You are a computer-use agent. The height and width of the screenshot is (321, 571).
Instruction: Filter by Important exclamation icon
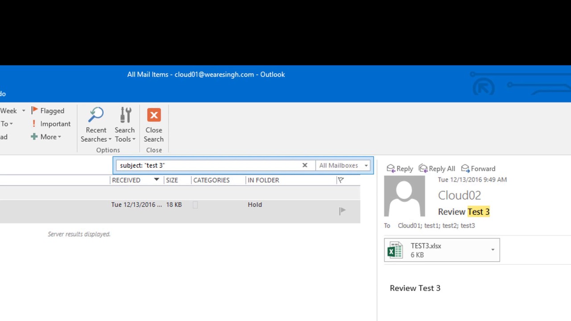click(x=33, y=124)
